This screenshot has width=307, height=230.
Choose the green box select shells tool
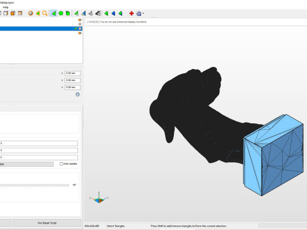(x=68, y=13)
